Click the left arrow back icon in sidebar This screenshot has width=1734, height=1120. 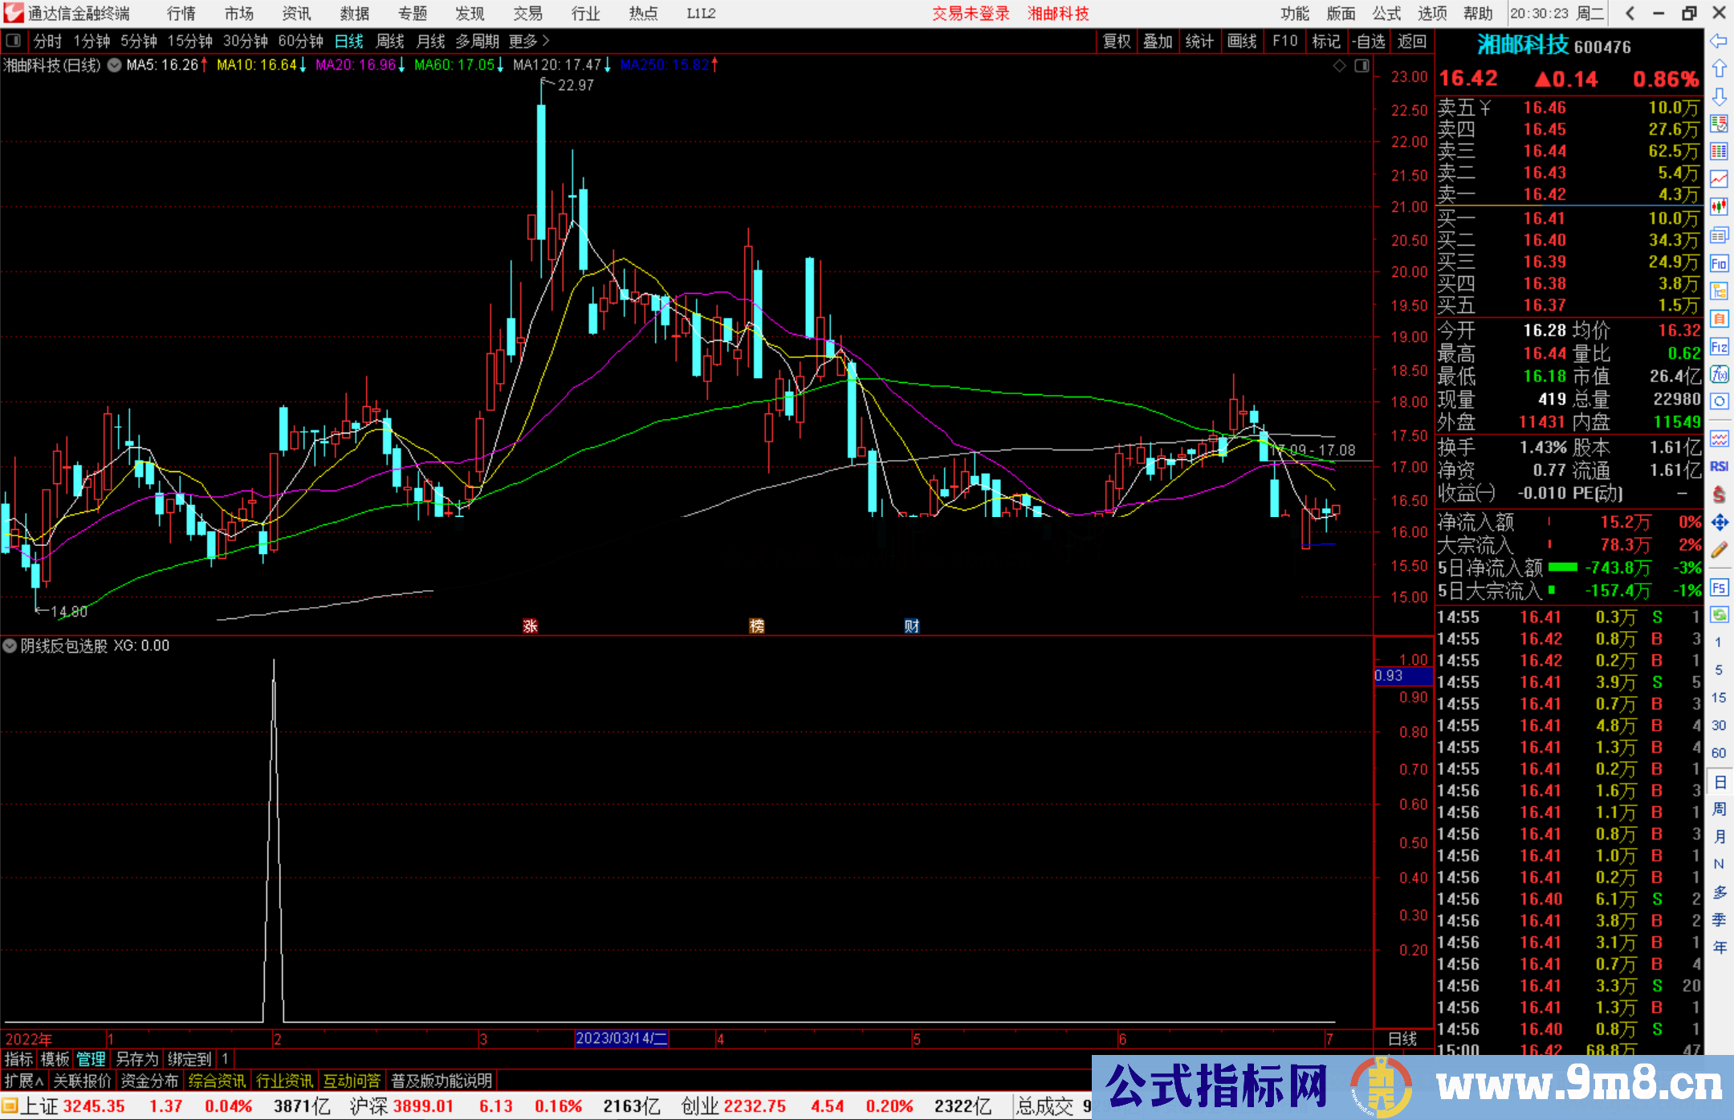point(1719,41)
